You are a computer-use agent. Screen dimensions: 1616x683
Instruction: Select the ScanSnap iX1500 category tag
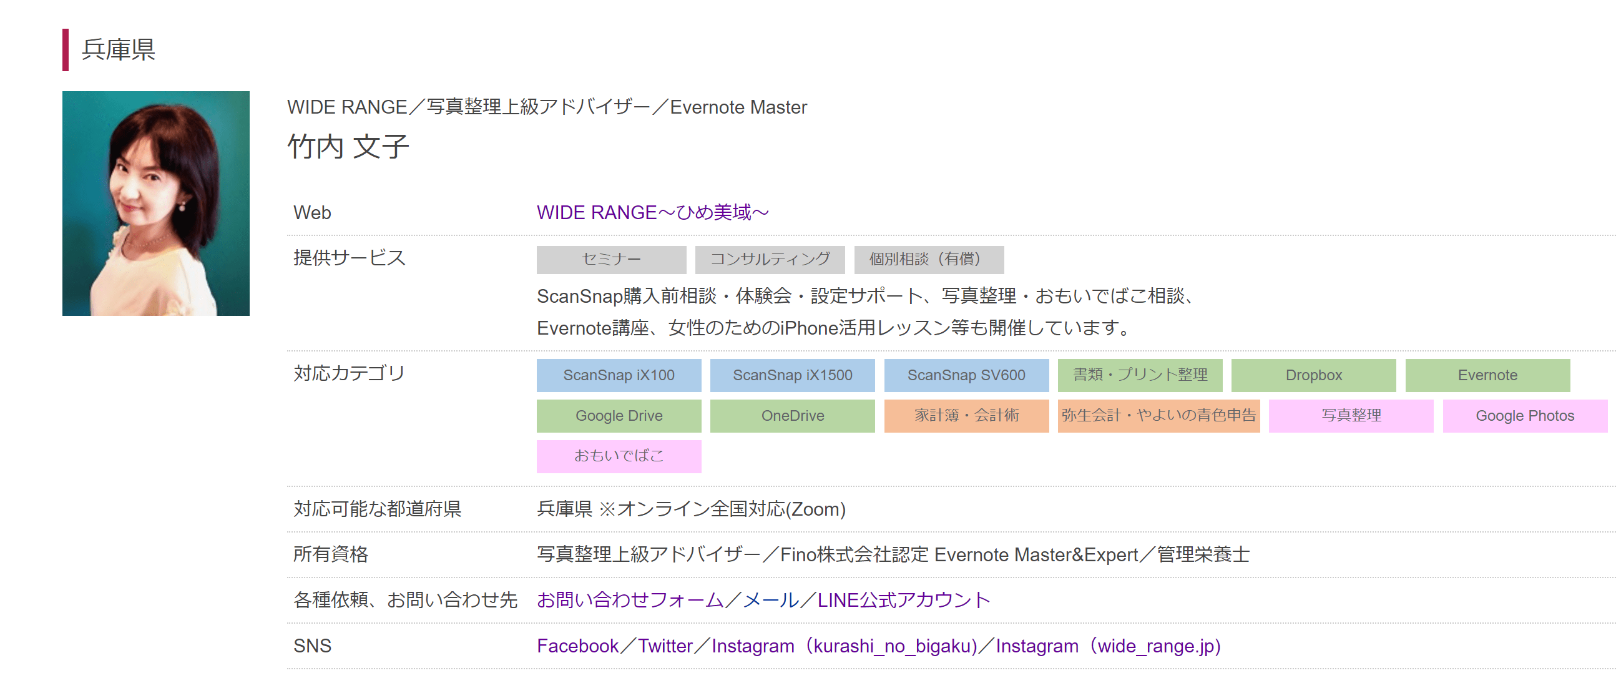(x=792, y=375)
